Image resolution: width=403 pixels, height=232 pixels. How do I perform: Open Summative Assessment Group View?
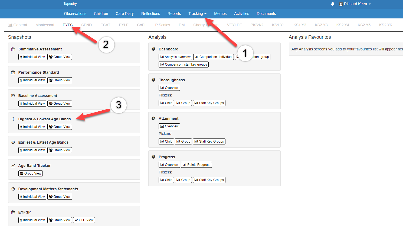pyautogui.click(x=60, y=57)
